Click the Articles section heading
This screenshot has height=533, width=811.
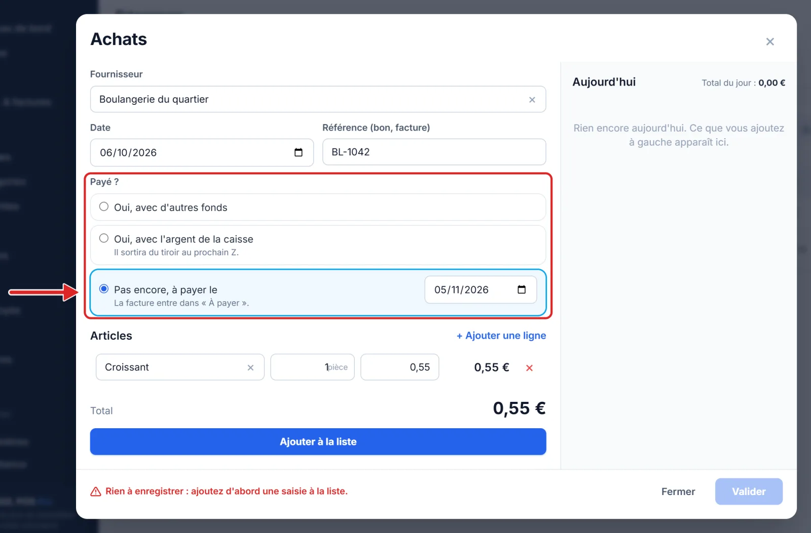coord(111,336)
